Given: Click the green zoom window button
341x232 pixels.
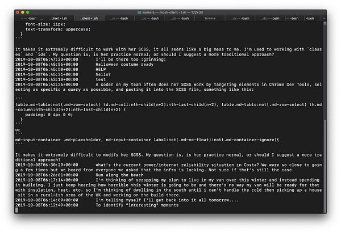Looking at the screenshot, I should point(28,12).
